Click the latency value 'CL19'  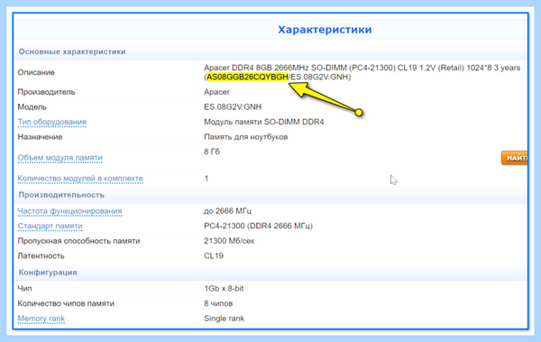click(x=214, y=256)
